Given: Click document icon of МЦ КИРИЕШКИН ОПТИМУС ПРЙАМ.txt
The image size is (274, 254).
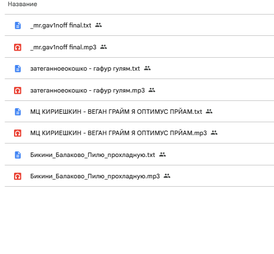Looking at the screenshot, I should [18, 112].
